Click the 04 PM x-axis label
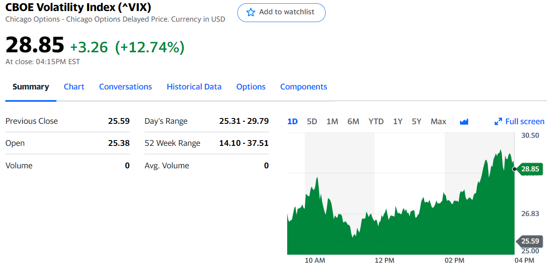Viewport: 547px width, 266px height. tap(524, 260)
